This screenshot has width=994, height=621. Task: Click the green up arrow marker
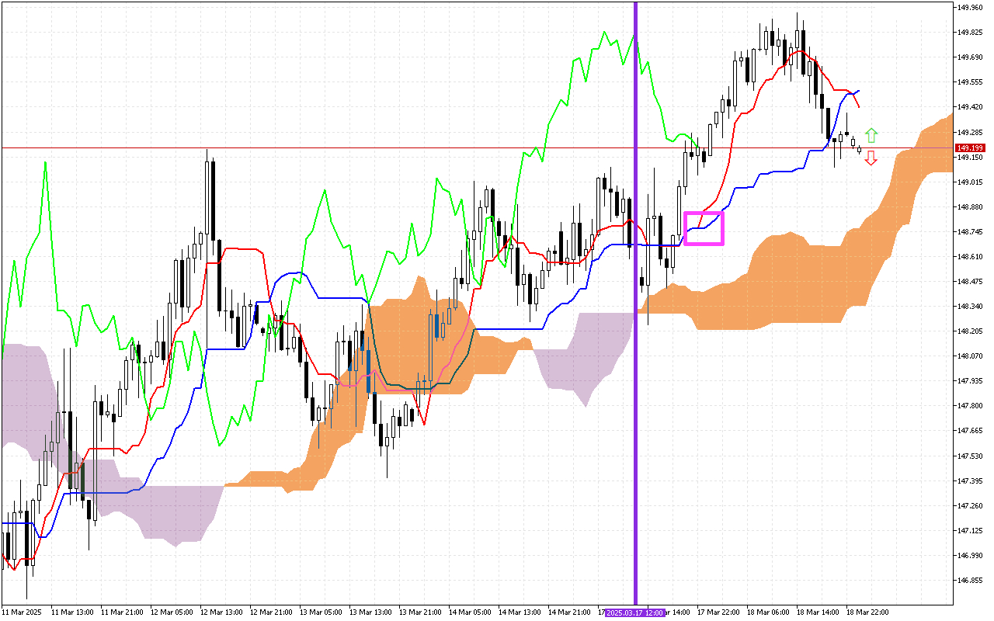(871, 135)
